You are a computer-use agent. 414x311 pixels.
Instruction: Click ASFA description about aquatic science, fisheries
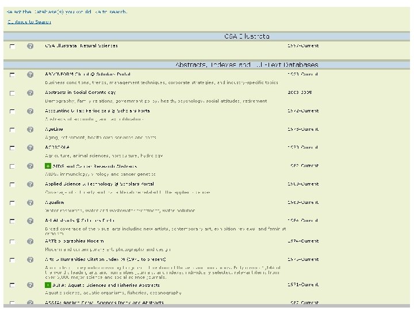tap(113, 293)
